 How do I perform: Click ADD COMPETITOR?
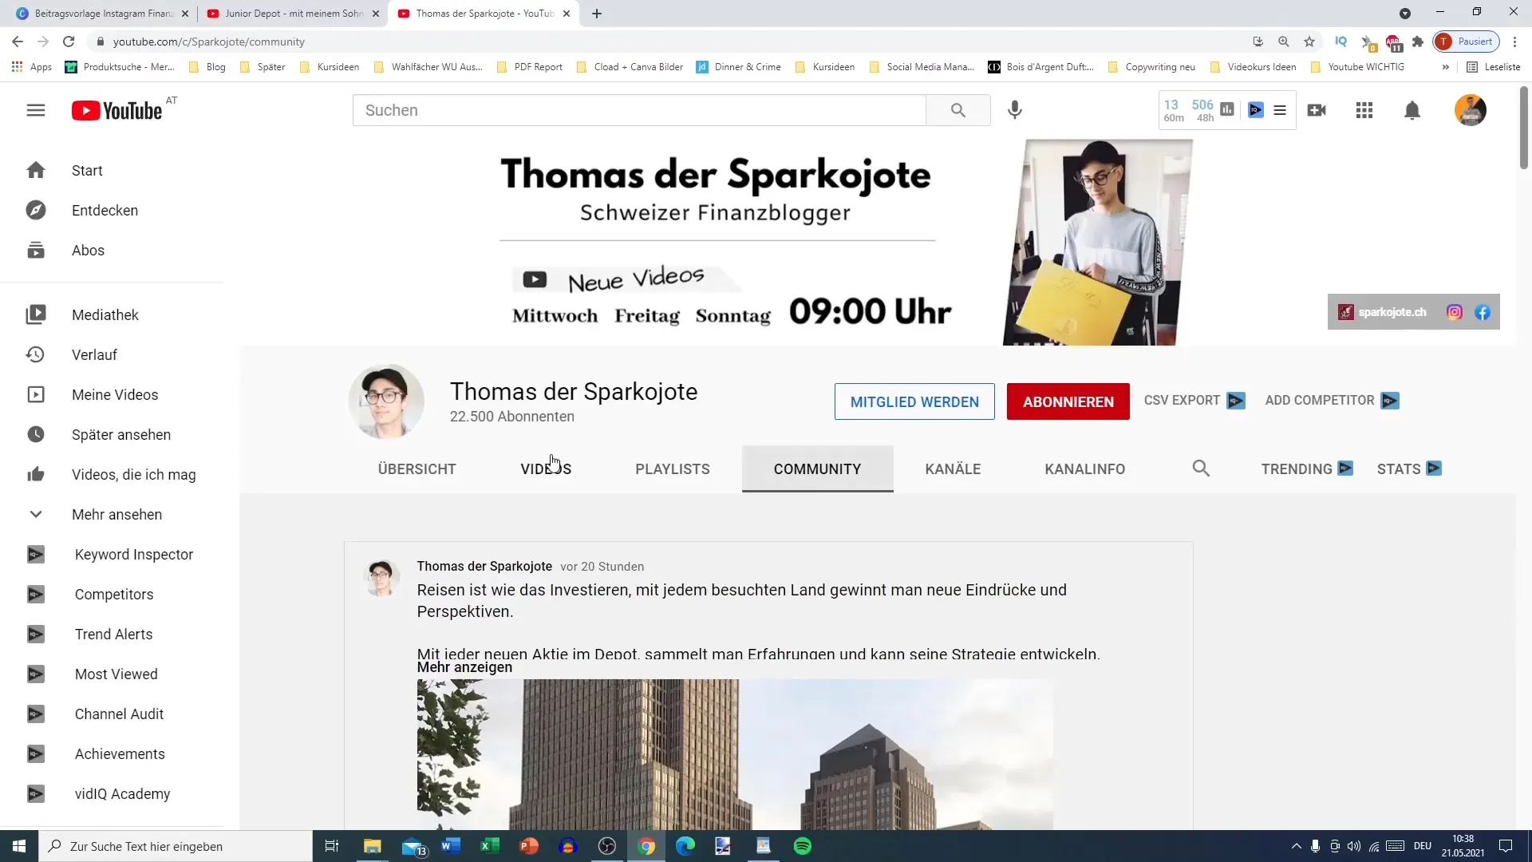1332,401
